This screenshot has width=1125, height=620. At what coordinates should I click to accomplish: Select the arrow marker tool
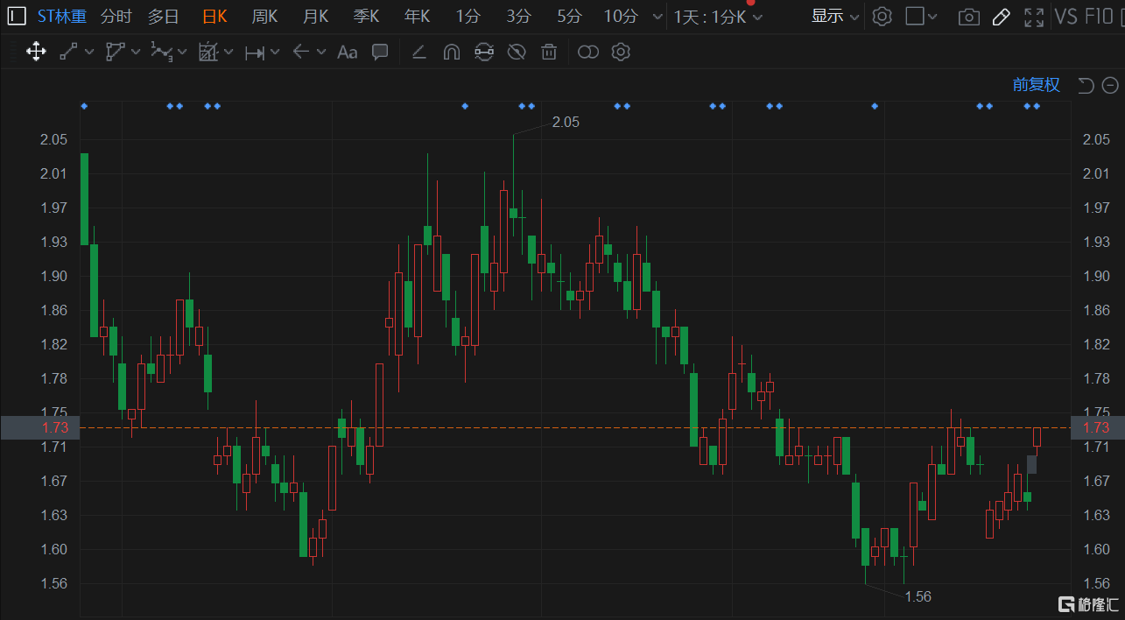pyautogui.click(x=300, y=52)
